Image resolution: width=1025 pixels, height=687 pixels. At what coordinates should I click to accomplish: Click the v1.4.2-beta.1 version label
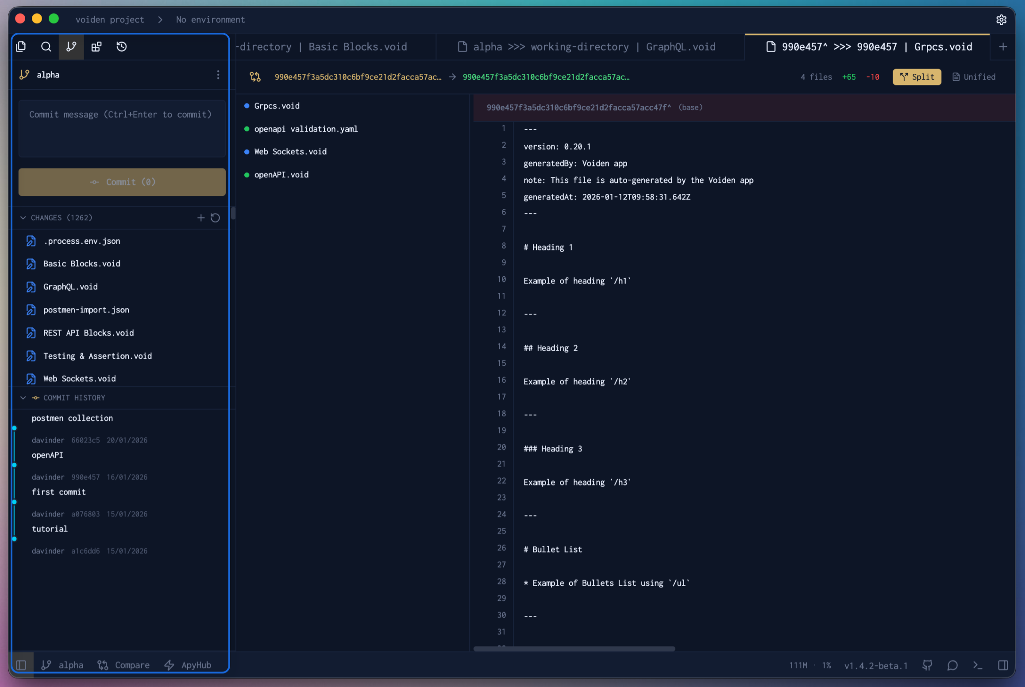[x=875, y=665]
